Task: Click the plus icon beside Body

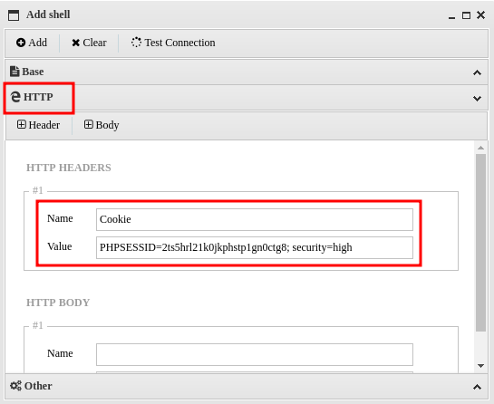Action: [x=89, y=125]
